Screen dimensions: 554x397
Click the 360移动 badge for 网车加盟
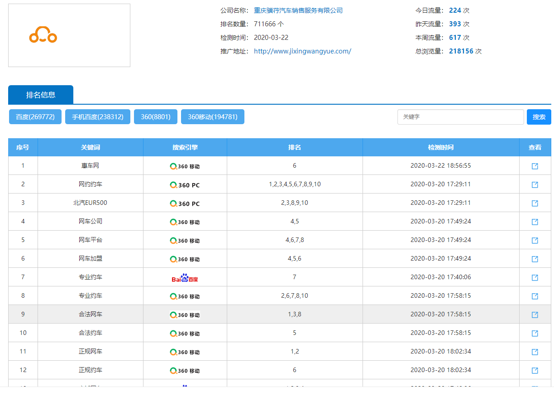[x=185, y=258]
